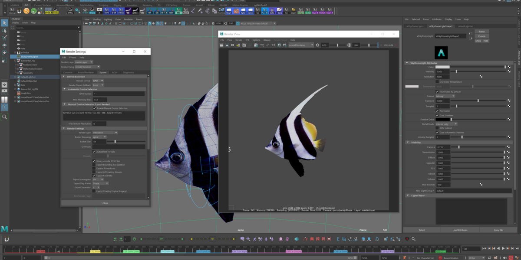Click the Load Attributes button
521x260 pixels.
[460, 230]
